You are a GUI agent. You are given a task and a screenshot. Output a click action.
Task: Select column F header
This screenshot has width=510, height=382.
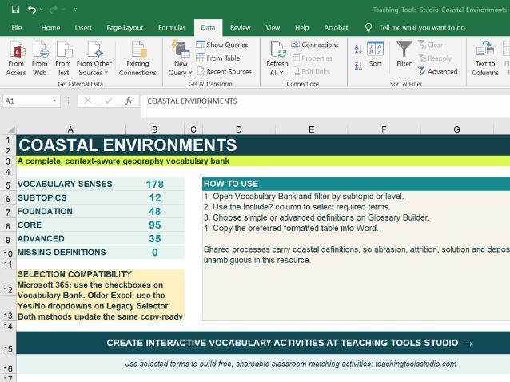384,129
